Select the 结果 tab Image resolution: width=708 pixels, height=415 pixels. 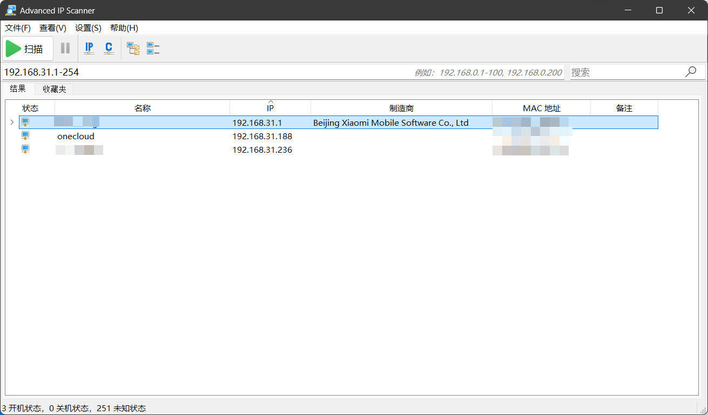pos(18,89)
